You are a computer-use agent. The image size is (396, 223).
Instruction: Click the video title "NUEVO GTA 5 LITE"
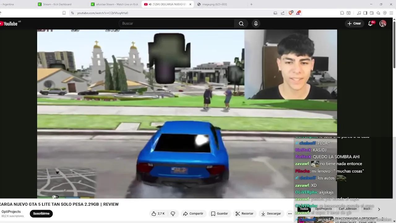(x=41, y=204)
